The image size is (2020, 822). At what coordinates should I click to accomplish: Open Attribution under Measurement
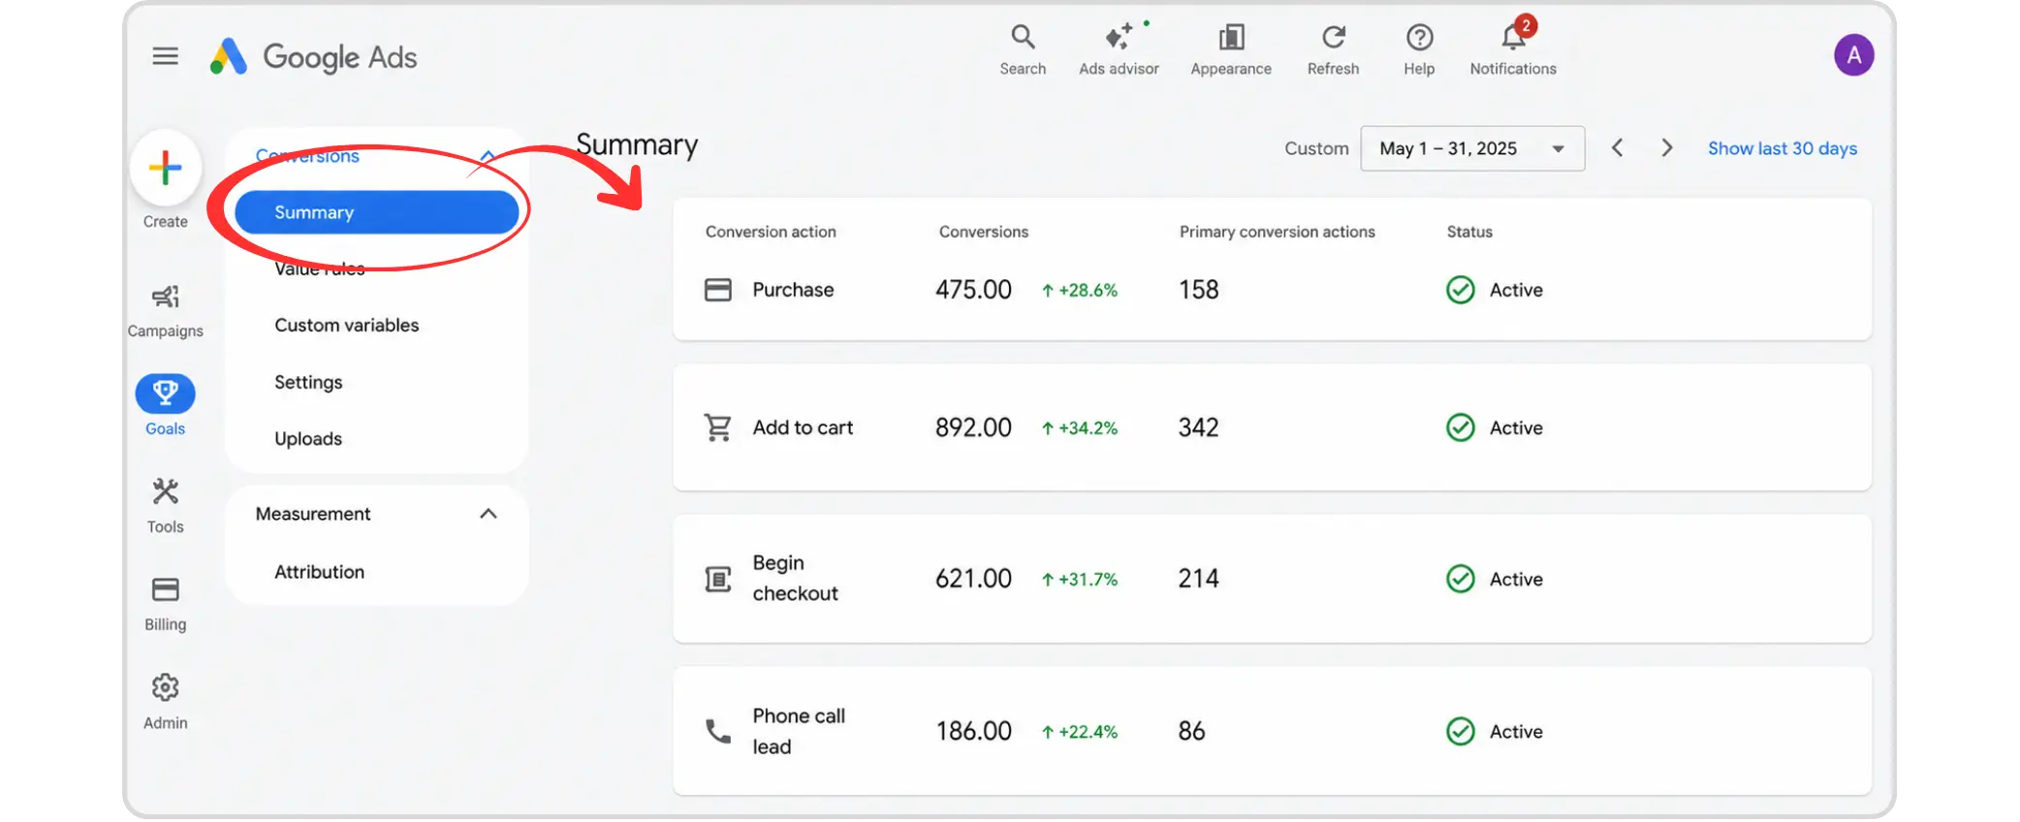coord(320,572)
